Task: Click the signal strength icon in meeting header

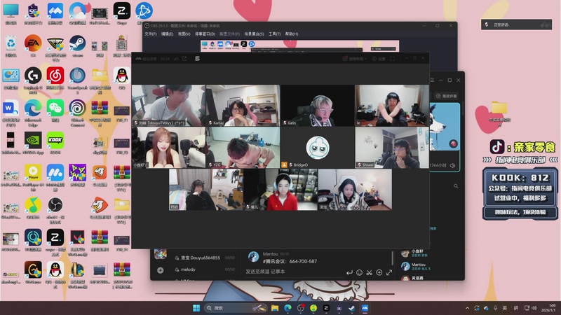Action: click(175, 59)
